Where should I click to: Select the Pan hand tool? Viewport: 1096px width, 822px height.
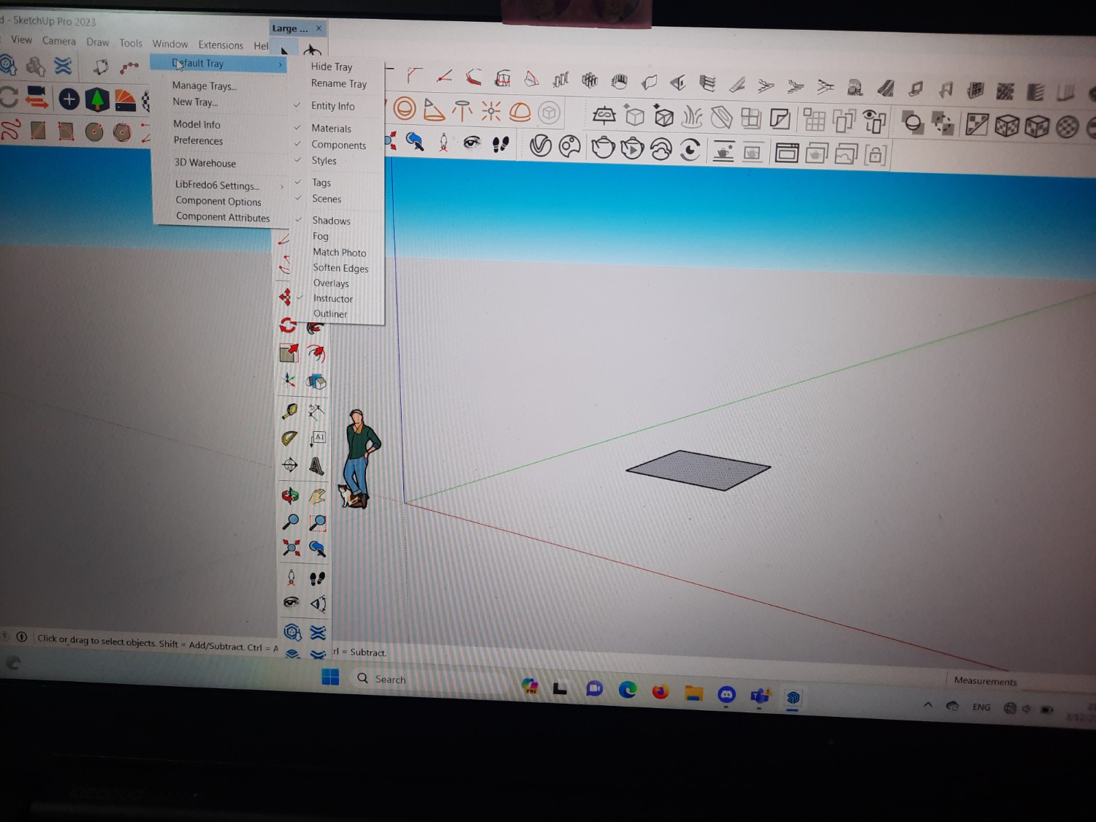[x=317, y=496]
